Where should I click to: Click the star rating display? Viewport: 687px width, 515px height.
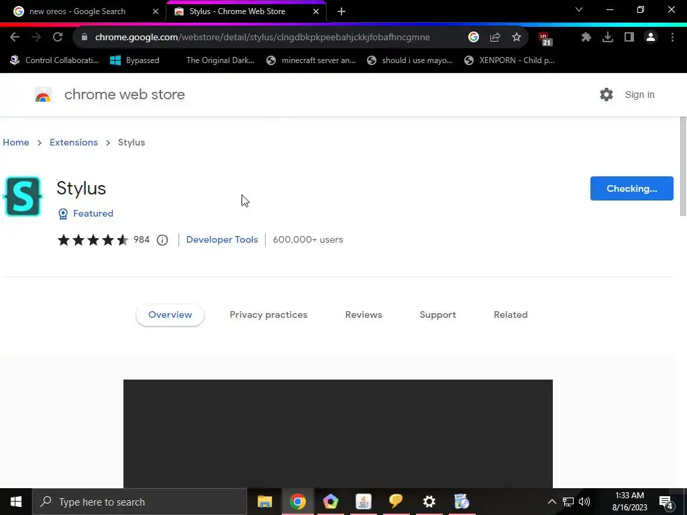point(93,240)
